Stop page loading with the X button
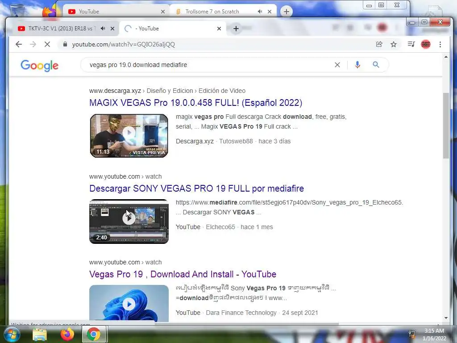 (x=47, y=44)
